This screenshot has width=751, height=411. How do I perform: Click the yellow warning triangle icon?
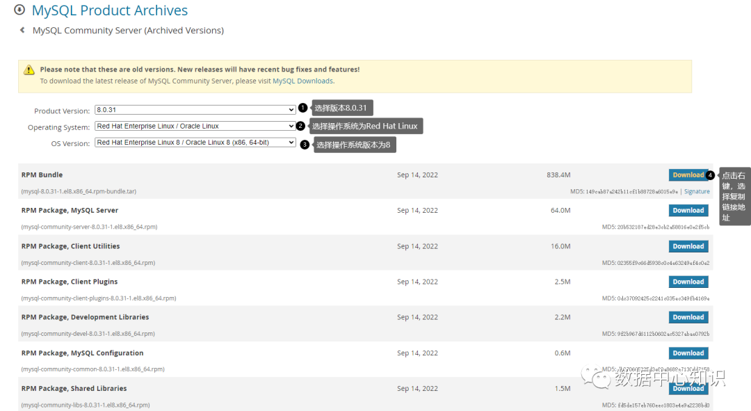pyautogui.click(x=29, y=70)
